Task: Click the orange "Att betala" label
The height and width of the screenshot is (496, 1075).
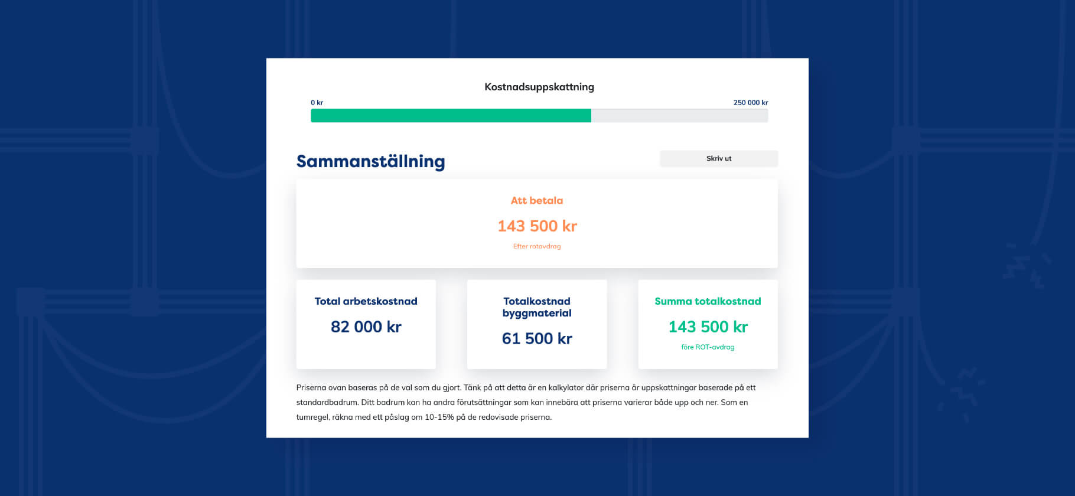Action: point(536,201)
